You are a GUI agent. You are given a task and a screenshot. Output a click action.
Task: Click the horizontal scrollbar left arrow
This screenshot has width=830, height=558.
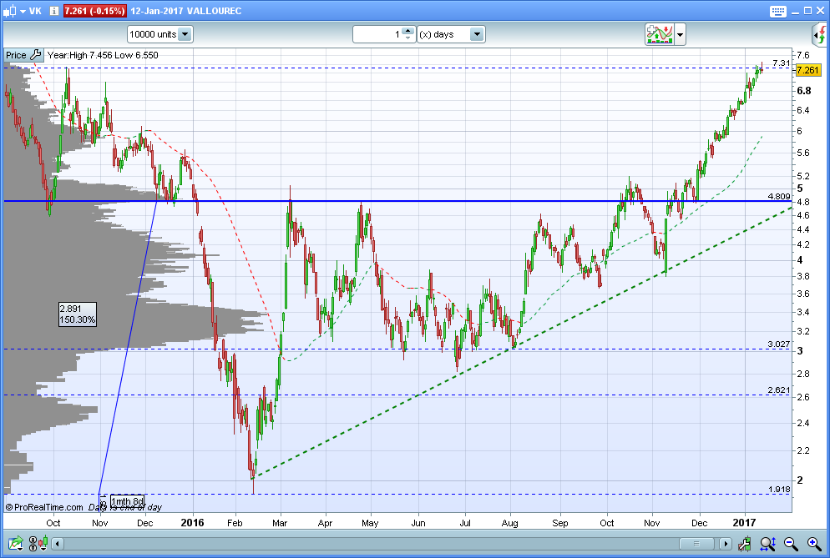[x=57, y=543]
